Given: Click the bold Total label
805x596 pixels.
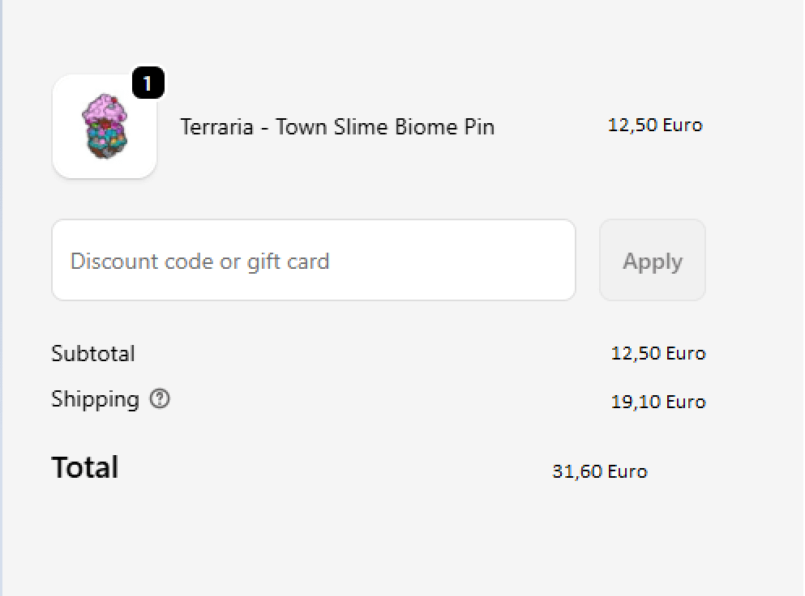Looking at the screenshot, I should tap(85, 468).
